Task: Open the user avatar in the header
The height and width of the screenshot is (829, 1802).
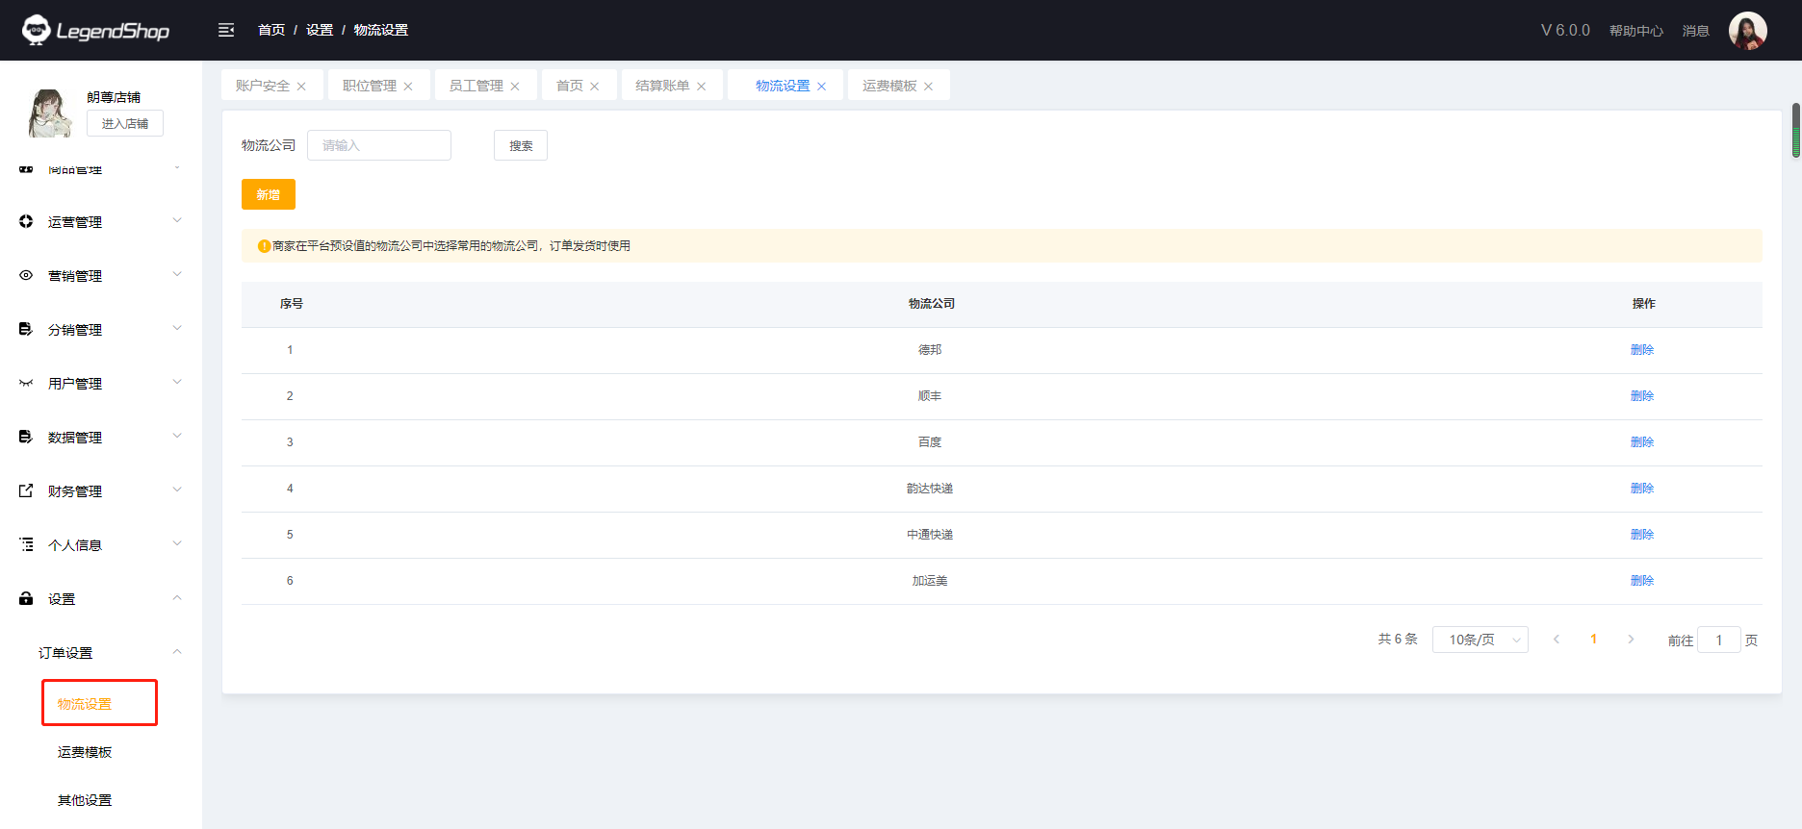Action: pyautogui.click(x=1747, y=31)
